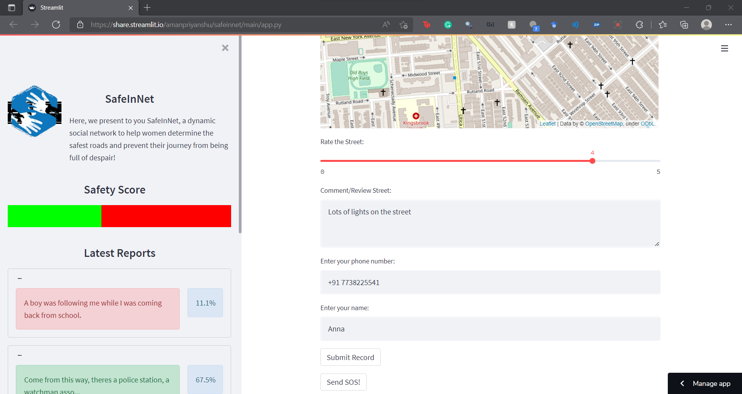Add this page to favorites star icon
This screenshot has height=394, width=742.
click(403, 25)
